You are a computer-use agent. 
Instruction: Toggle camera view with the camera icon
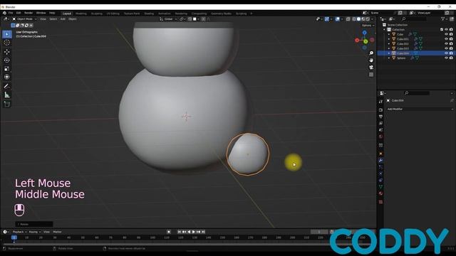click(371, 68)
